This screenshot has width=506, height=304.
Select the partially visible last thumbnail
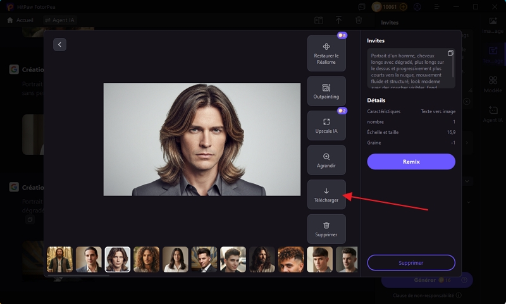pos(347,260)
